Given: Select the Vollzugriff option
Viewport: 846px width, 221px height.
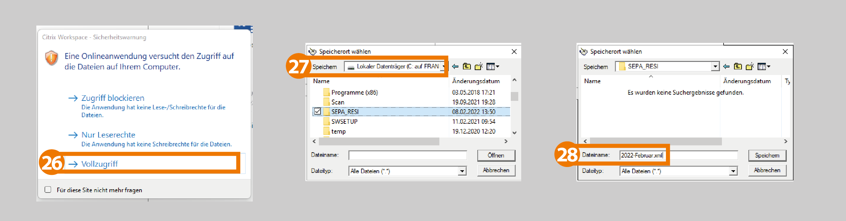Looking at the screenshot, I should 100,164.
